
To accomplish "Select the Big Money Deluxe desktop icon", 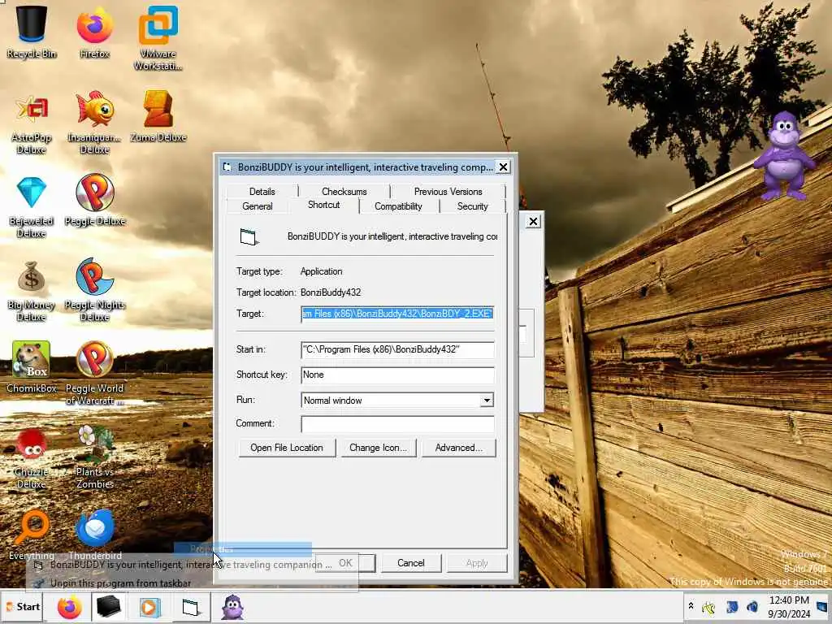I will pos(32,291).
